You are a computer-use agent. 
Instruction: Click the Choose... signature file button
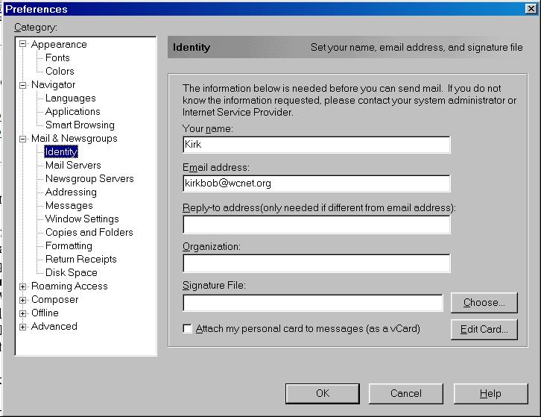484,303
